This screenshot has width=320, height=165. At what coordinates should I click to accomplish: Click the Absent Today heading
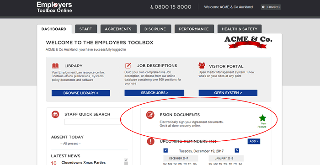click(67, 137)
